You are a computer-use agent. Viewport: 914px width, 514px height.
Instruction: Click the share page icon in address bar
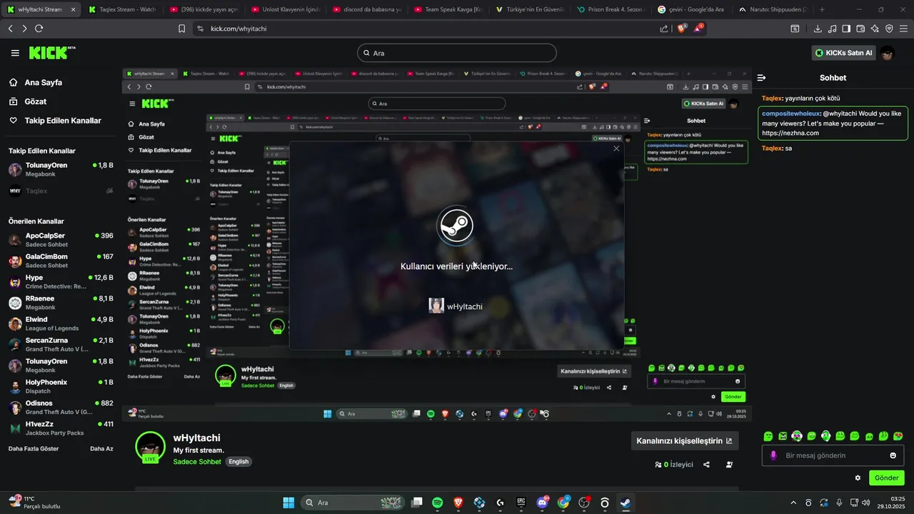coord(664,29)
